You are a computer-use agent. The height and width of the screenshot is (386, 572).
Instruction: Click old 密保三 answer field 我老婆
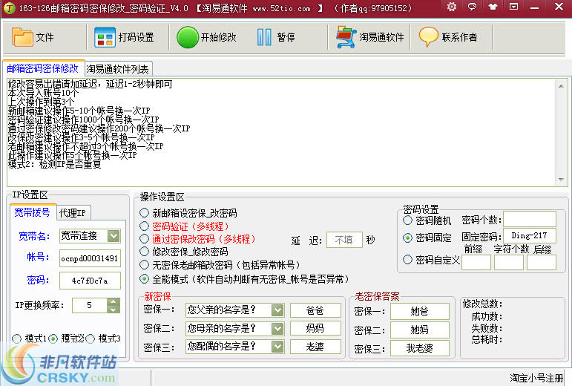click(x=420, y=348)
